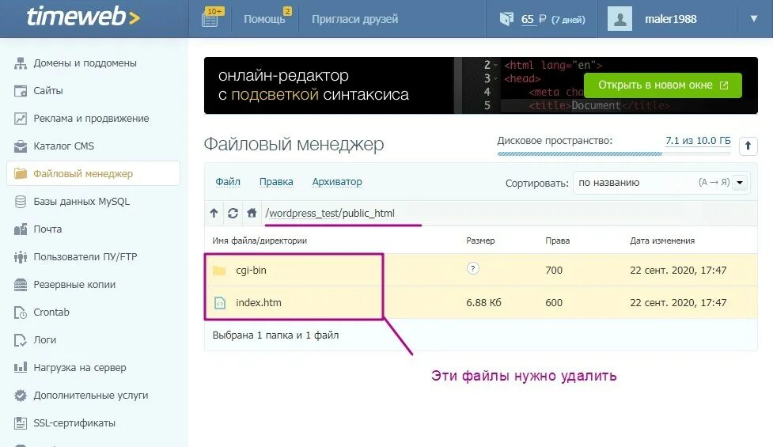The image size is (773, 447).
Task: Click the Почта mailbox icon
Action: (21, 229)
